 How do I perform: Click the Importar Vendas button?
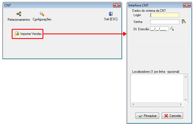tap(28, 34)
